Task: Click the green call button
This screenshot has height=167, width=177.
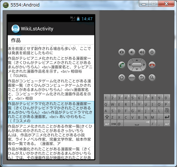Action: [x=121, y=65]
